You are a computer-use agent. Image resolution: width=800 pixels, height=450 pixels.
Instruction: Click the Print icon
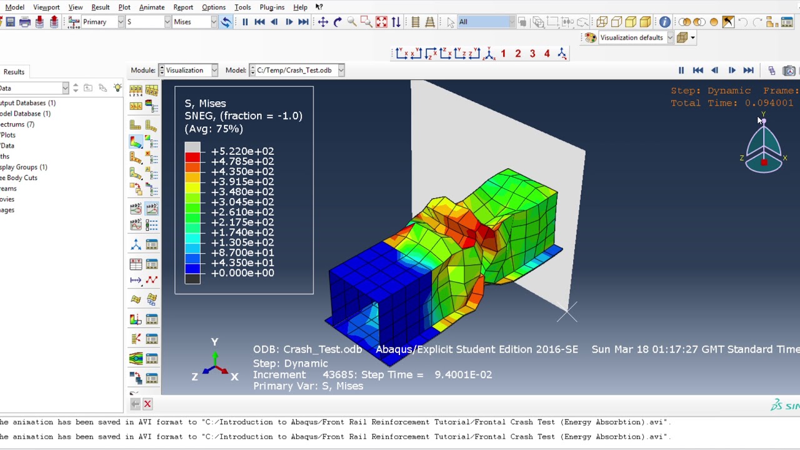coord(25,22)
